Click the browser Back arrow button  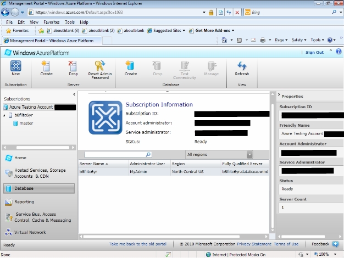tap(5, 12)
